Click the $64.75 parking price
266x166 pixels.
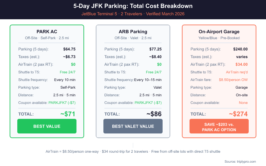[x=69, y=49]
